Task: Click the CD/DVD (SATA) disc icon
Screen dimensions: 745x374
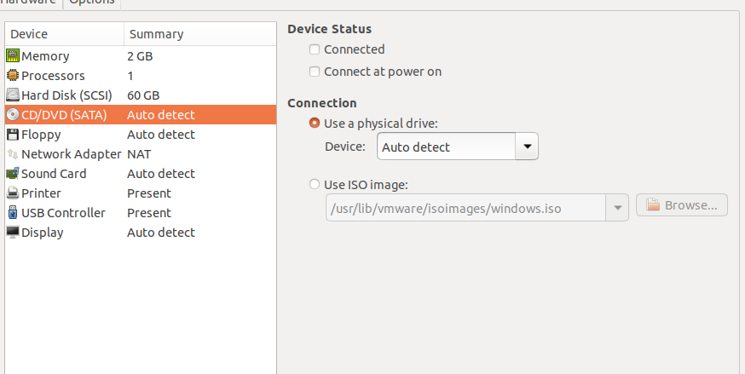Action: tap(13, 115)
